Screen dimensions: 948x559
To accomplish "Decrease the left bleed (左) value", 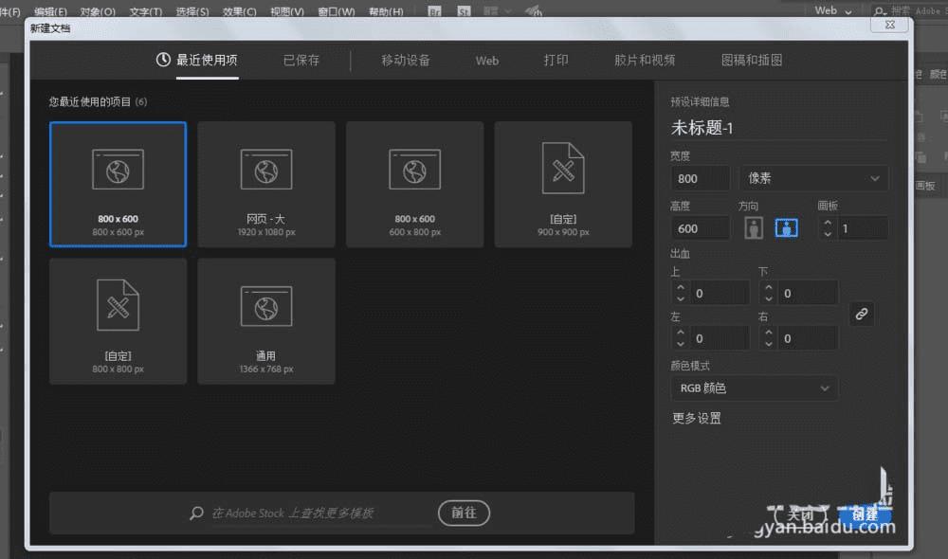I will click(680, 344).
